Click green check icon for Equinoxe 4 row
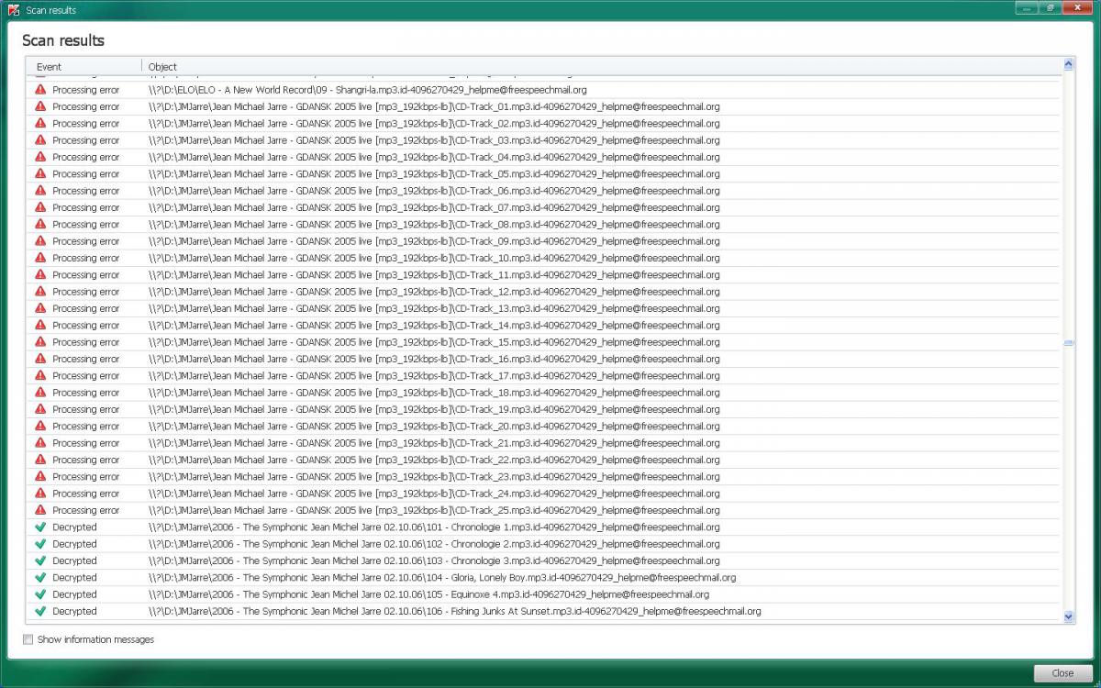Screen dimensions: 1101x688 [40, 594]
